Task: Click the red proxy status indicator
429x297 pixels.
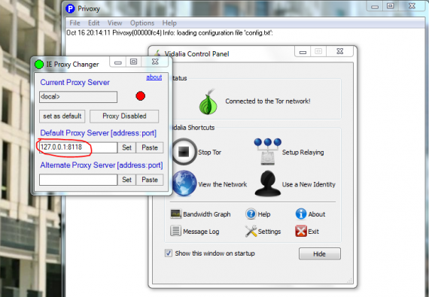Action: pyautogui.click(x=140, y=96)
